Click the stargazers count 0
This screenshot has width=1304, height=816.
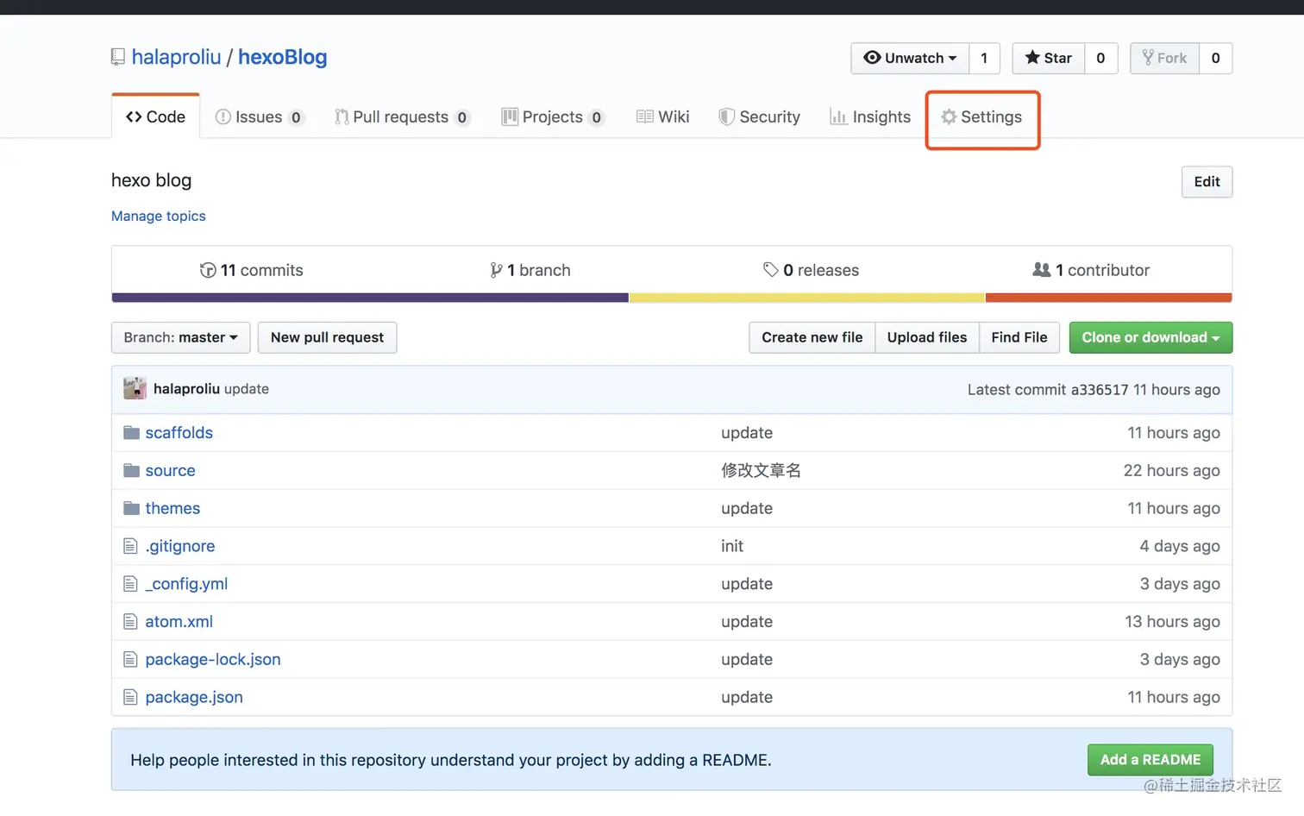click(1100, 58)
